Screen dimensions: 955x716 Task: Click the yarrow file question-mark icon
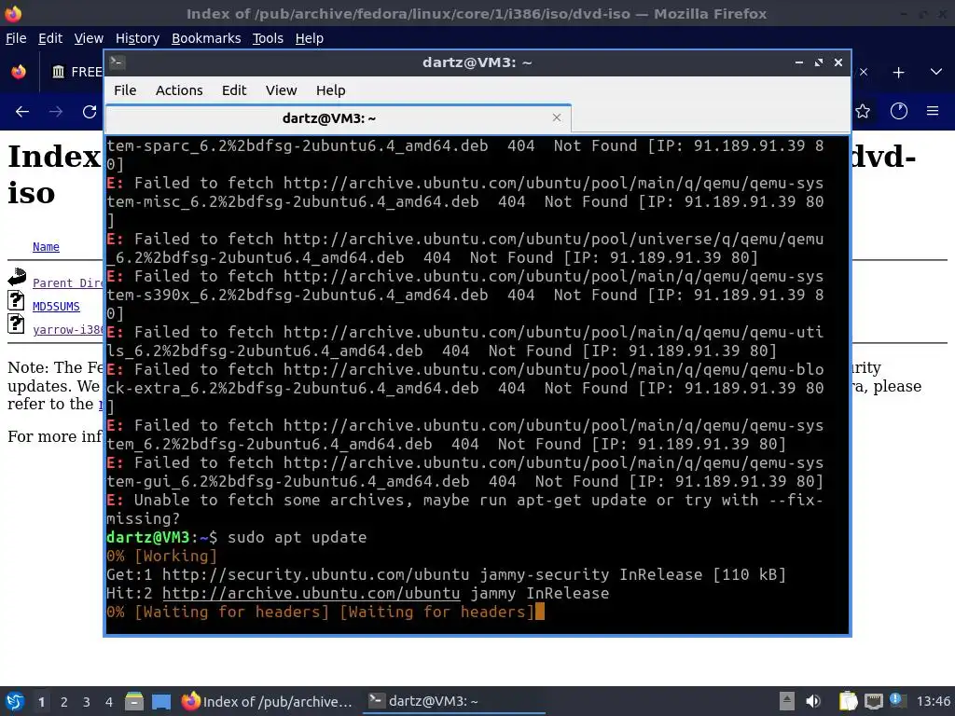(17, 324)
